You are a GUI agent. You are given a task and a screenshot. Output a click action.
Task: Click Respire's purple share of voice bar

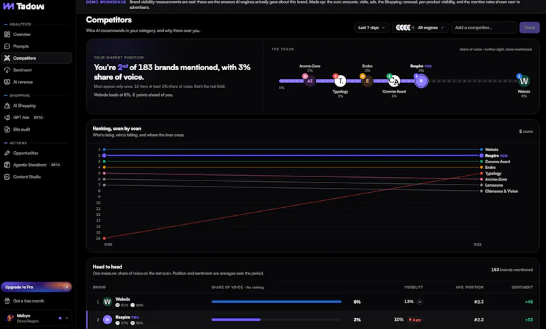tap(235, 319)
